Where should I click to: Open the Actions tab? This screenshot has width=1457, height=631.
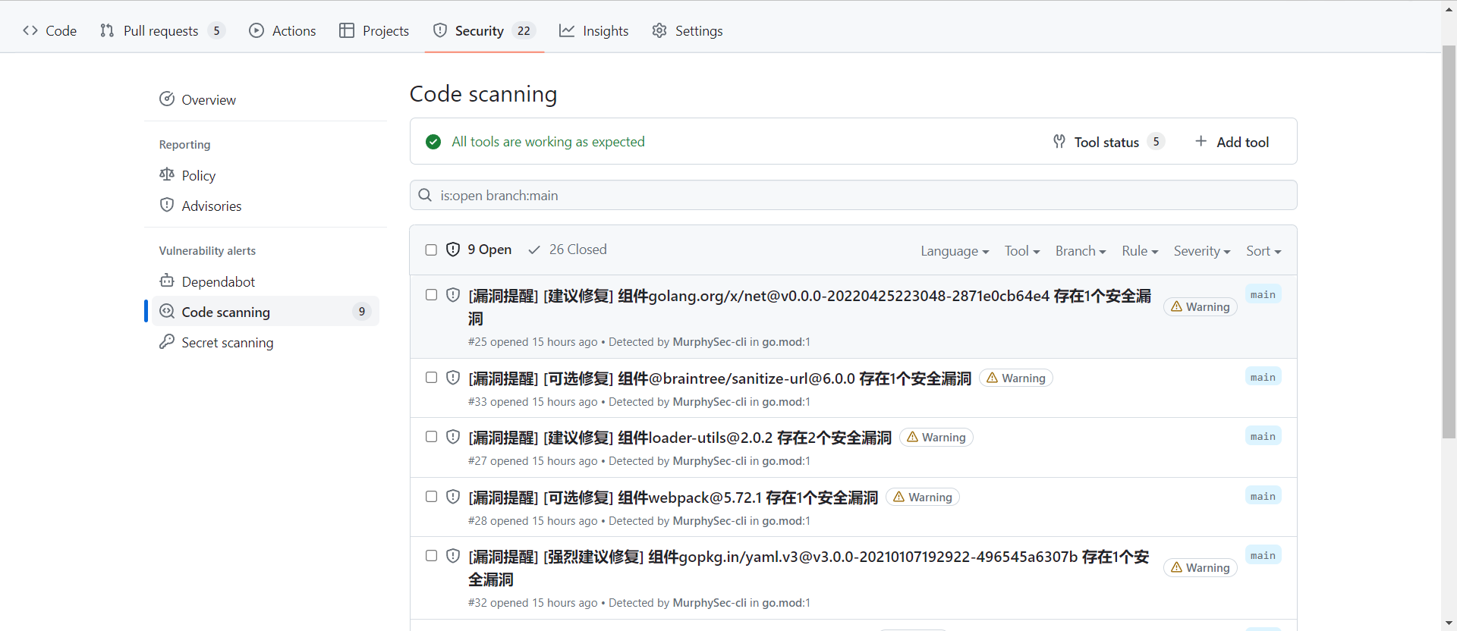click(x=283, y=31)
